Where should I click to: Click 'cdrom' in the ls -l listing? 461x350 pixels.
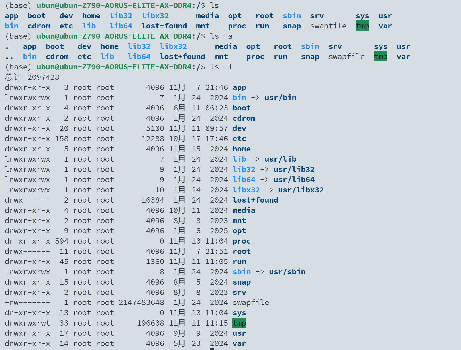(x=244, y=118)
